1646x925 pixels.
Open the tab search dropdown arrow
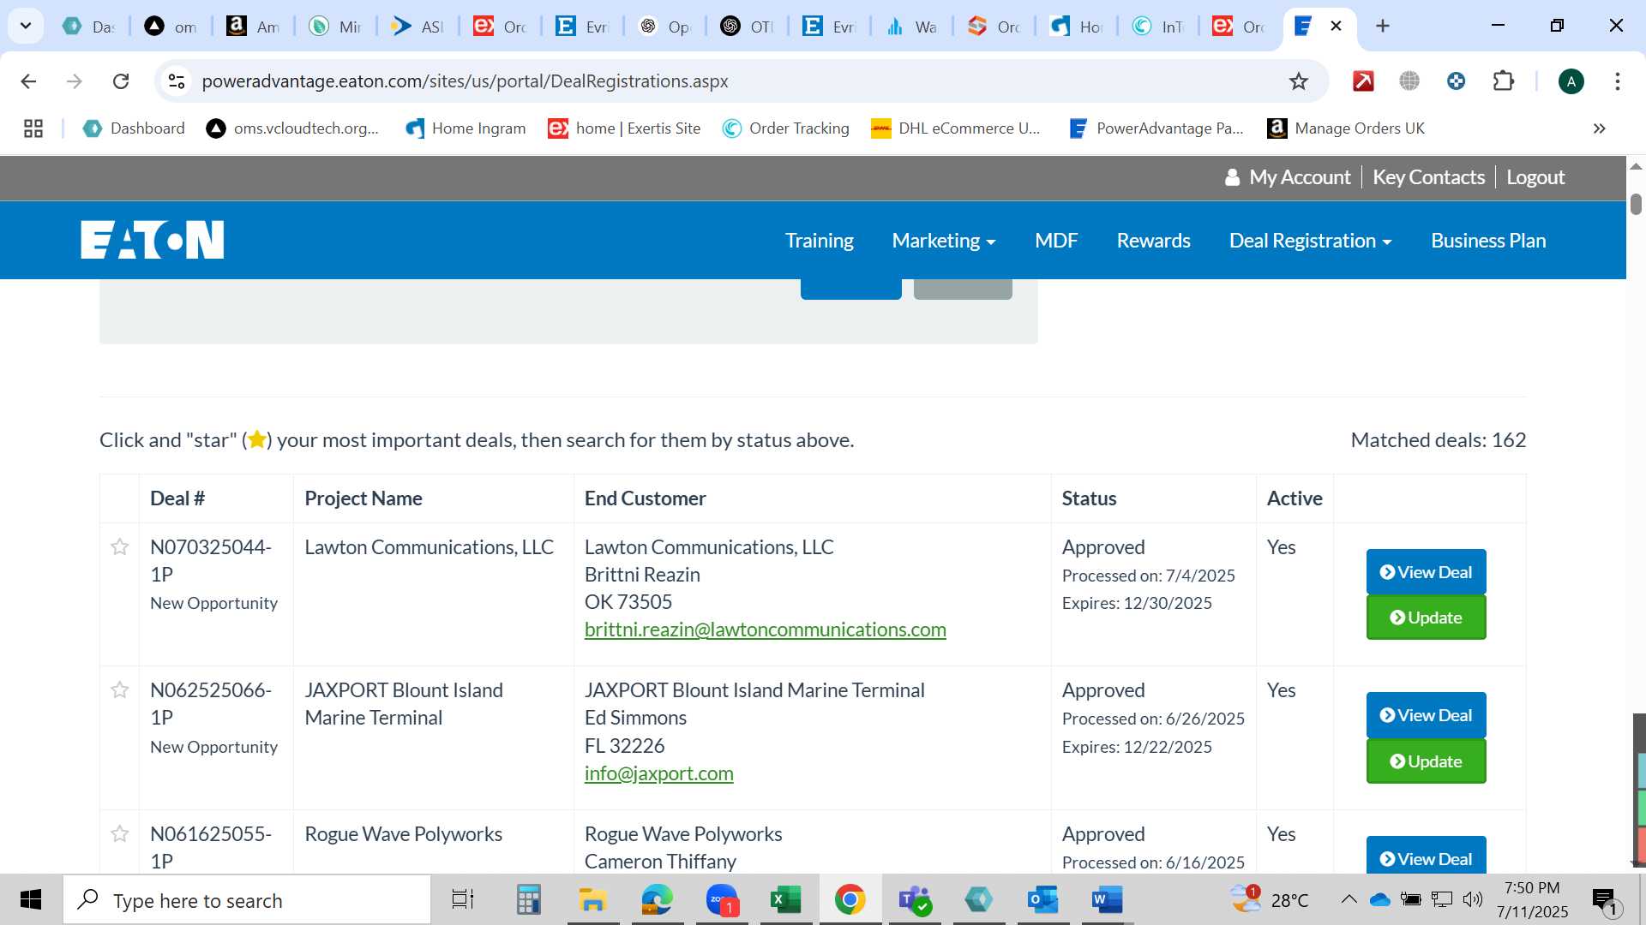tap(26, 26)
